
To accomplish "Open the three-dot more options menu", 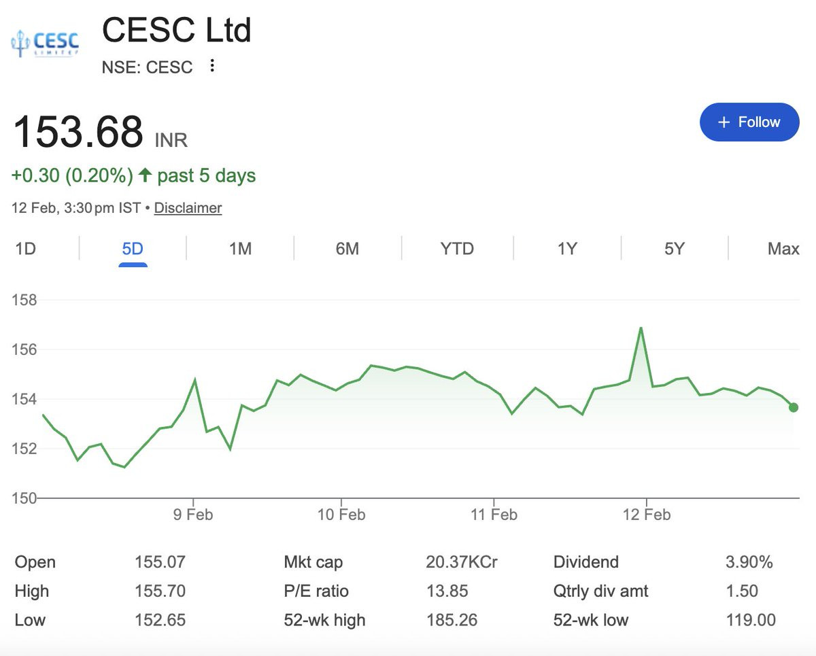I will (x=213, y=66).
